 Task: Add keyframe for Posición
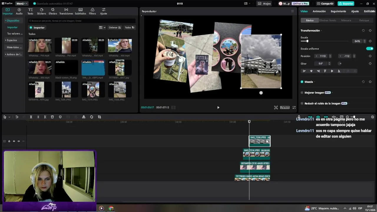point(370,56)
